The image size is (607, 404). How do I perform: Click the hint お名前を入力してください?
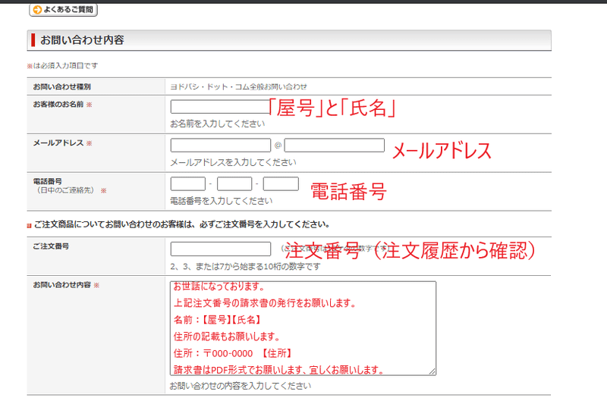coord(218,124)
